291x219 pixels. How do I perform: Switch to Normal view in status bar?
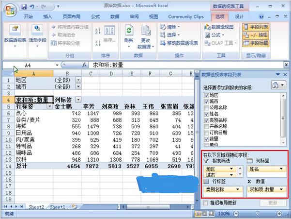pyautogui.click(x=198, y=214)
